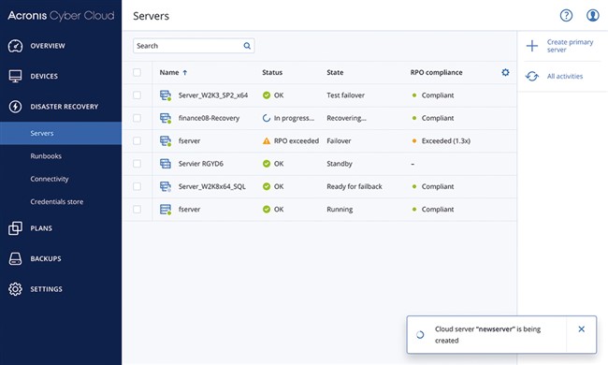Image resolution: width=608 pixels, height=365 pixels.
Task: Click server icon of finance08-Recovery
Action: coord(166,118)
